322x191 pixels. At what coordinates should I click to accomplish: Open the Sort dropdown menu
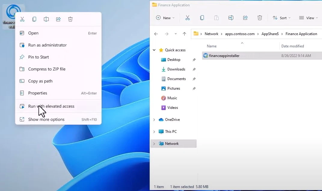[281, 18]
